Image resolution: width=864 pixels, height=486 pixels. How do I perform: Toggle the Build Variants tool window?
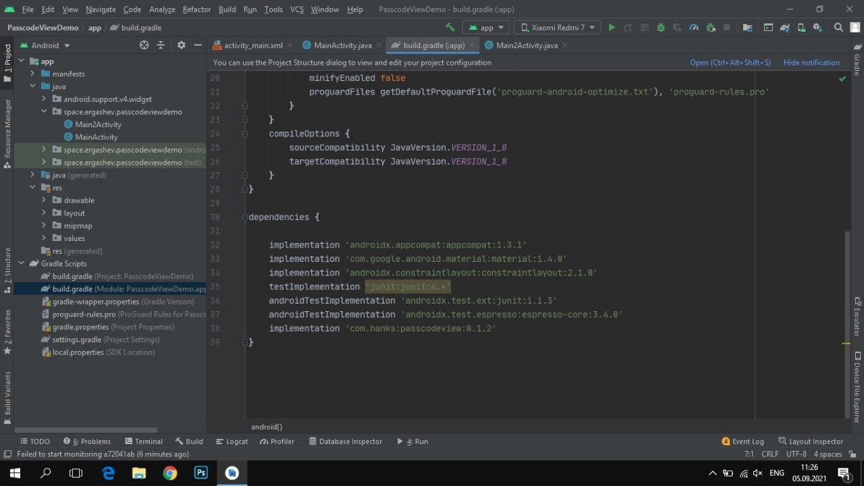point(7,398)
